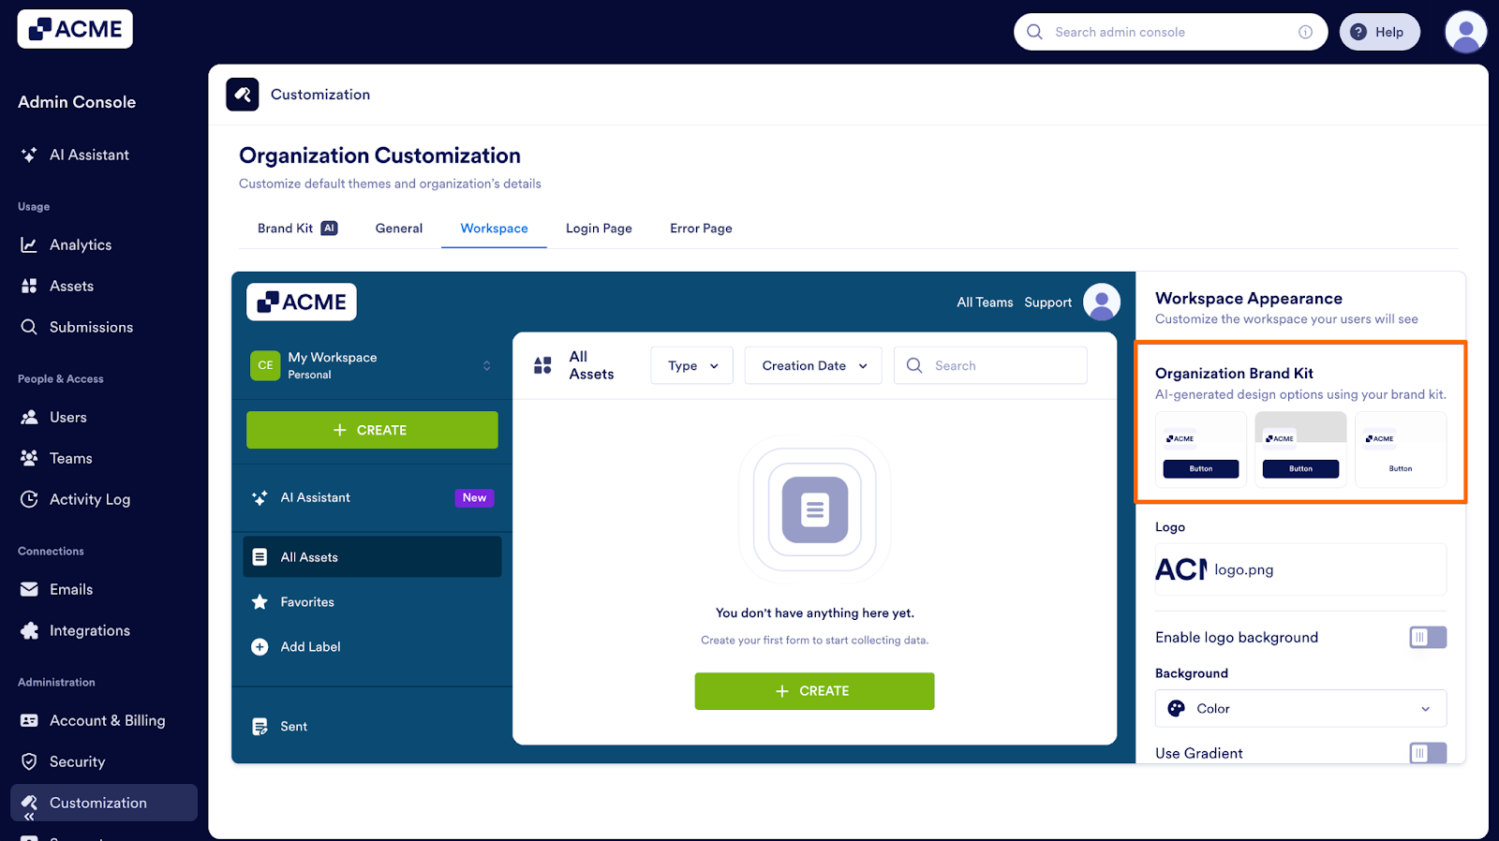Open the Analytics chart icon

pos(29,244)
